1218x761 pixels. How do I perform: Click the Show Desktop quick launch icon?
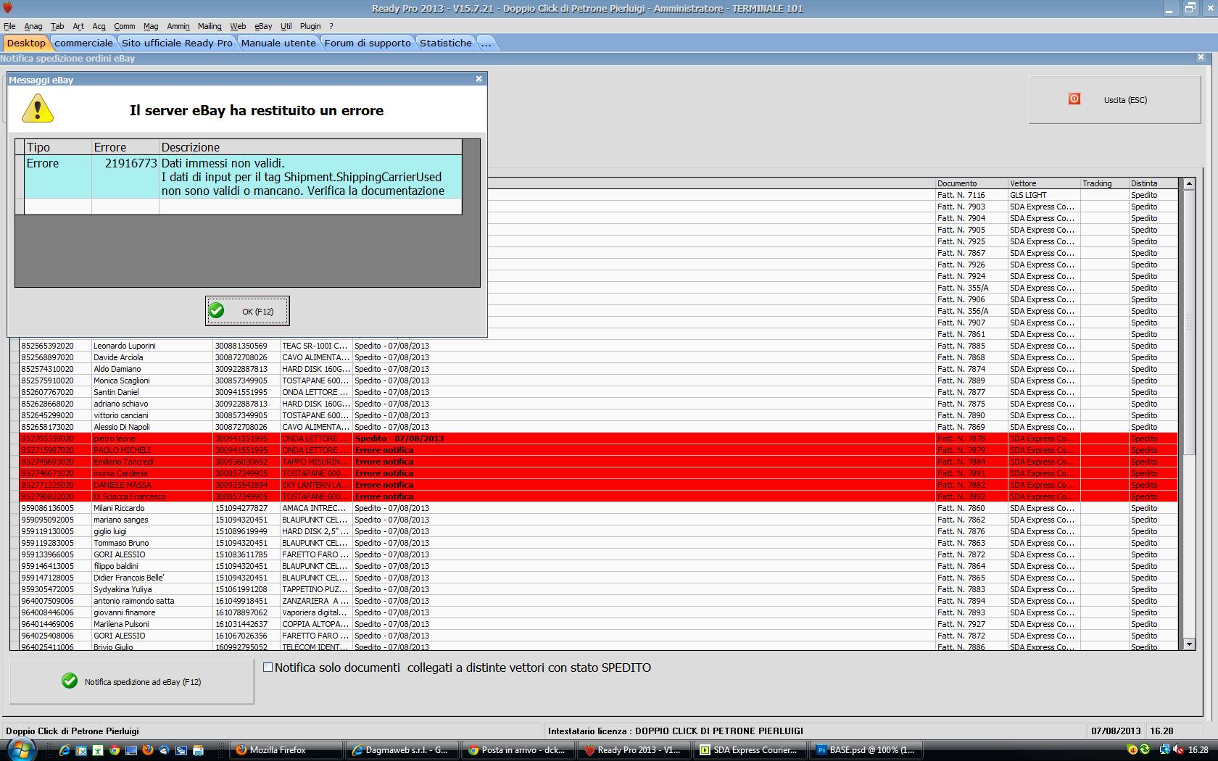pyautogui.click(x=131, y=750)
